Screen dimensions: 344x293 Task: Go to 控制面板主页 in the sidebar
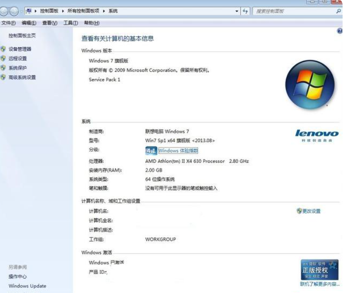22,35
